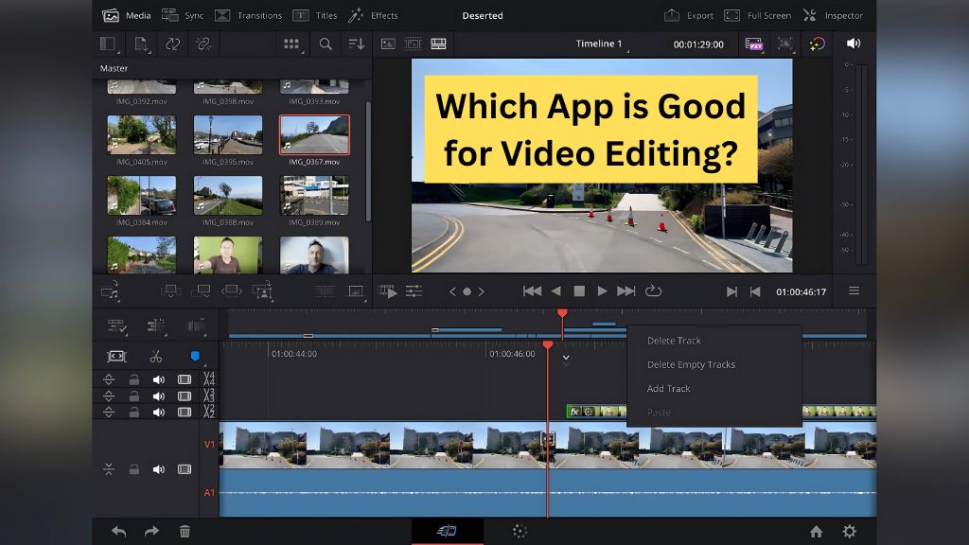Viewport: 969px width, 545px height.
Task: Mute audio on track V2 row
Action: coord(159,413)
